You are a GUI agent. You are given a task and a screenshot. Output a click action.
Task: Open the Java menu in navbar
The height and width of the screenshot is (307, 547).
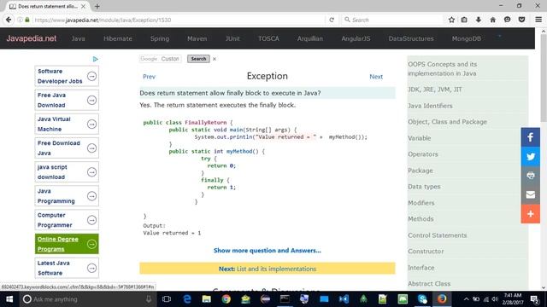[x=78, y=38]
